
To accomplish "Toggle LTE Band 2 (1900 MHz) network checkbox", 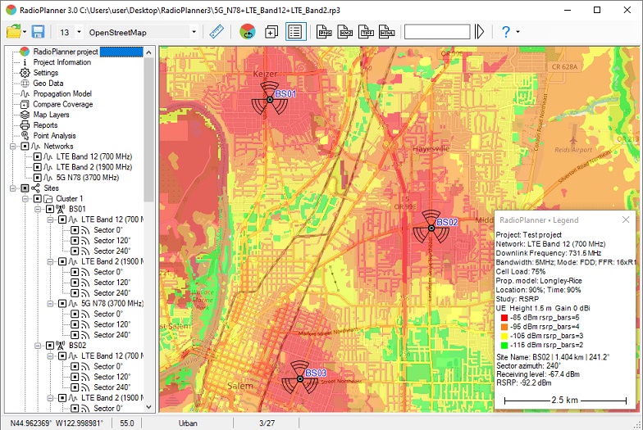I will point(38,167).
